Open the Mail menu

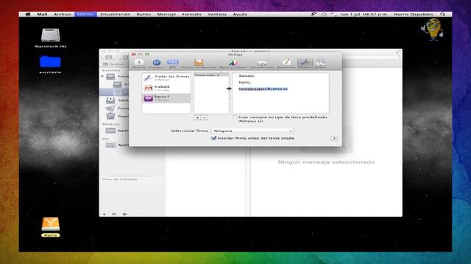[x=42, y=14]
